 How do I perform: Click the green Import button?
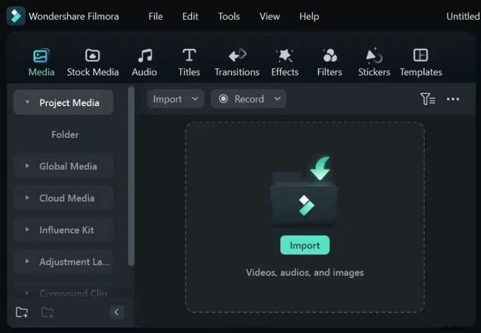[x=305, y=245]
